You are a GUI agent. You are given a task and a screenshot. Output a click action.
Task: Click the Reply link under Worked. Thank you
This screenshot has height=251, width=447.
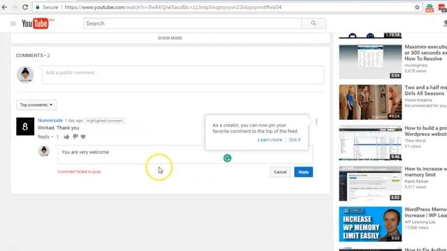[43, 137]
